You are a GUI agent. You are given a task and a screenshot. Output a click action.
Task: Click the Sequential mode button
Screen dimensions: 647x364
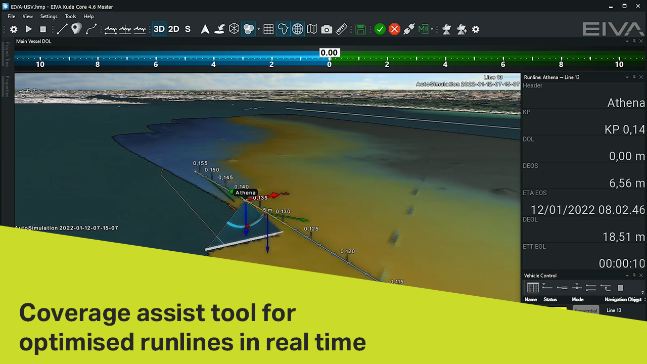(x=586, y=310)
